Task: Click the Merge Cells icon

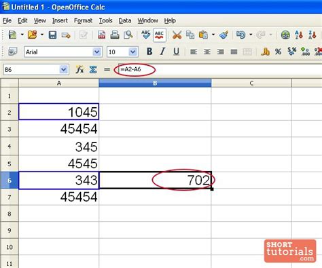Action: [x=247, y=52]
